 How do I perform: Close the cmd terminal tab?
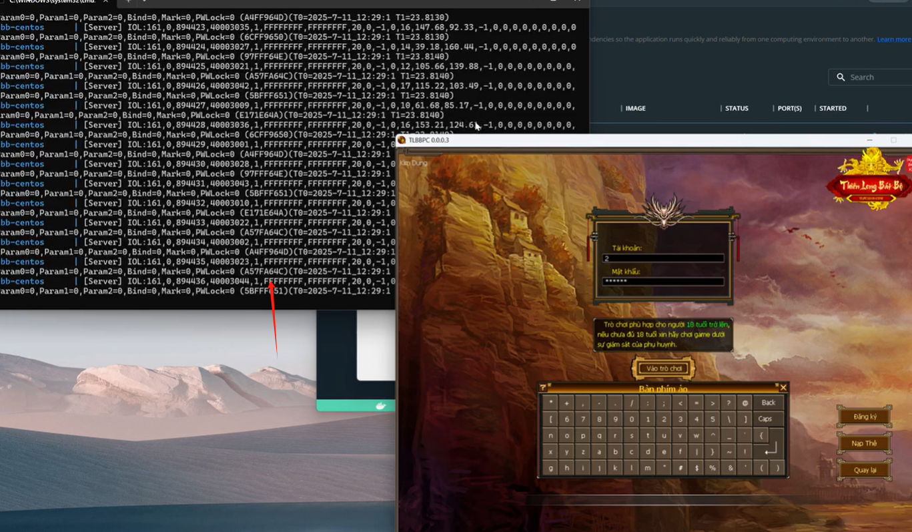tap(105, 1)
